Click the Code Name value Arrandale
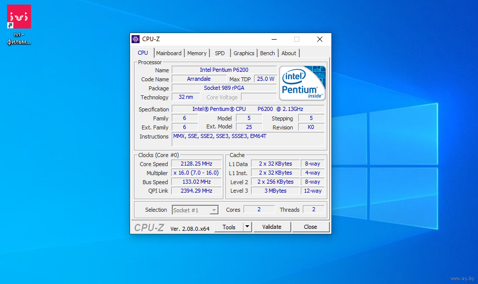The width and height of the screenshot is (478, 284). coord(199,79)
